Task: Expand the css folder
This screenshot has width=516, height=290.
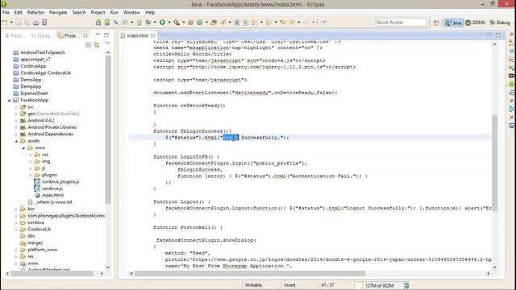Action: tap(31, 155)
